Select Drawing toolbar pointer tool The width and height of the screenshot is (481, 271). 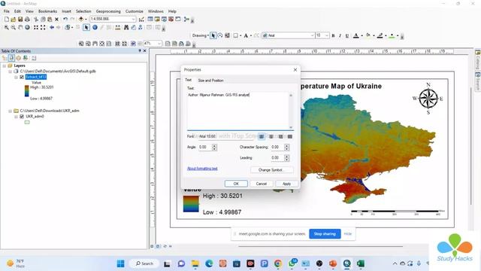point(213,35)
